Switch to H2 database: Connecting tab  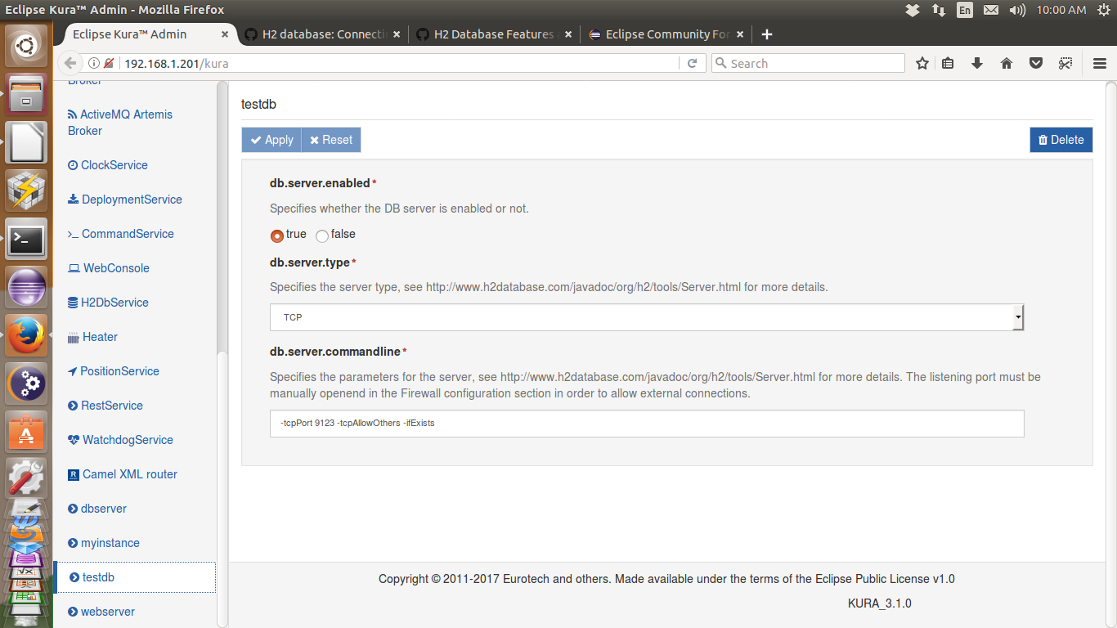pyautogui.click(x=322, y=34)
